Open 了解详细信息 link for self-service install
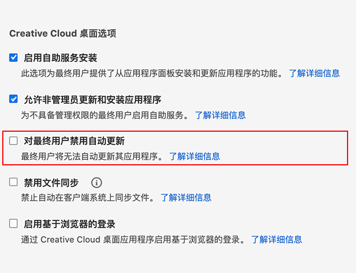This screenshot has height=273, width=356. click(314, 73)
